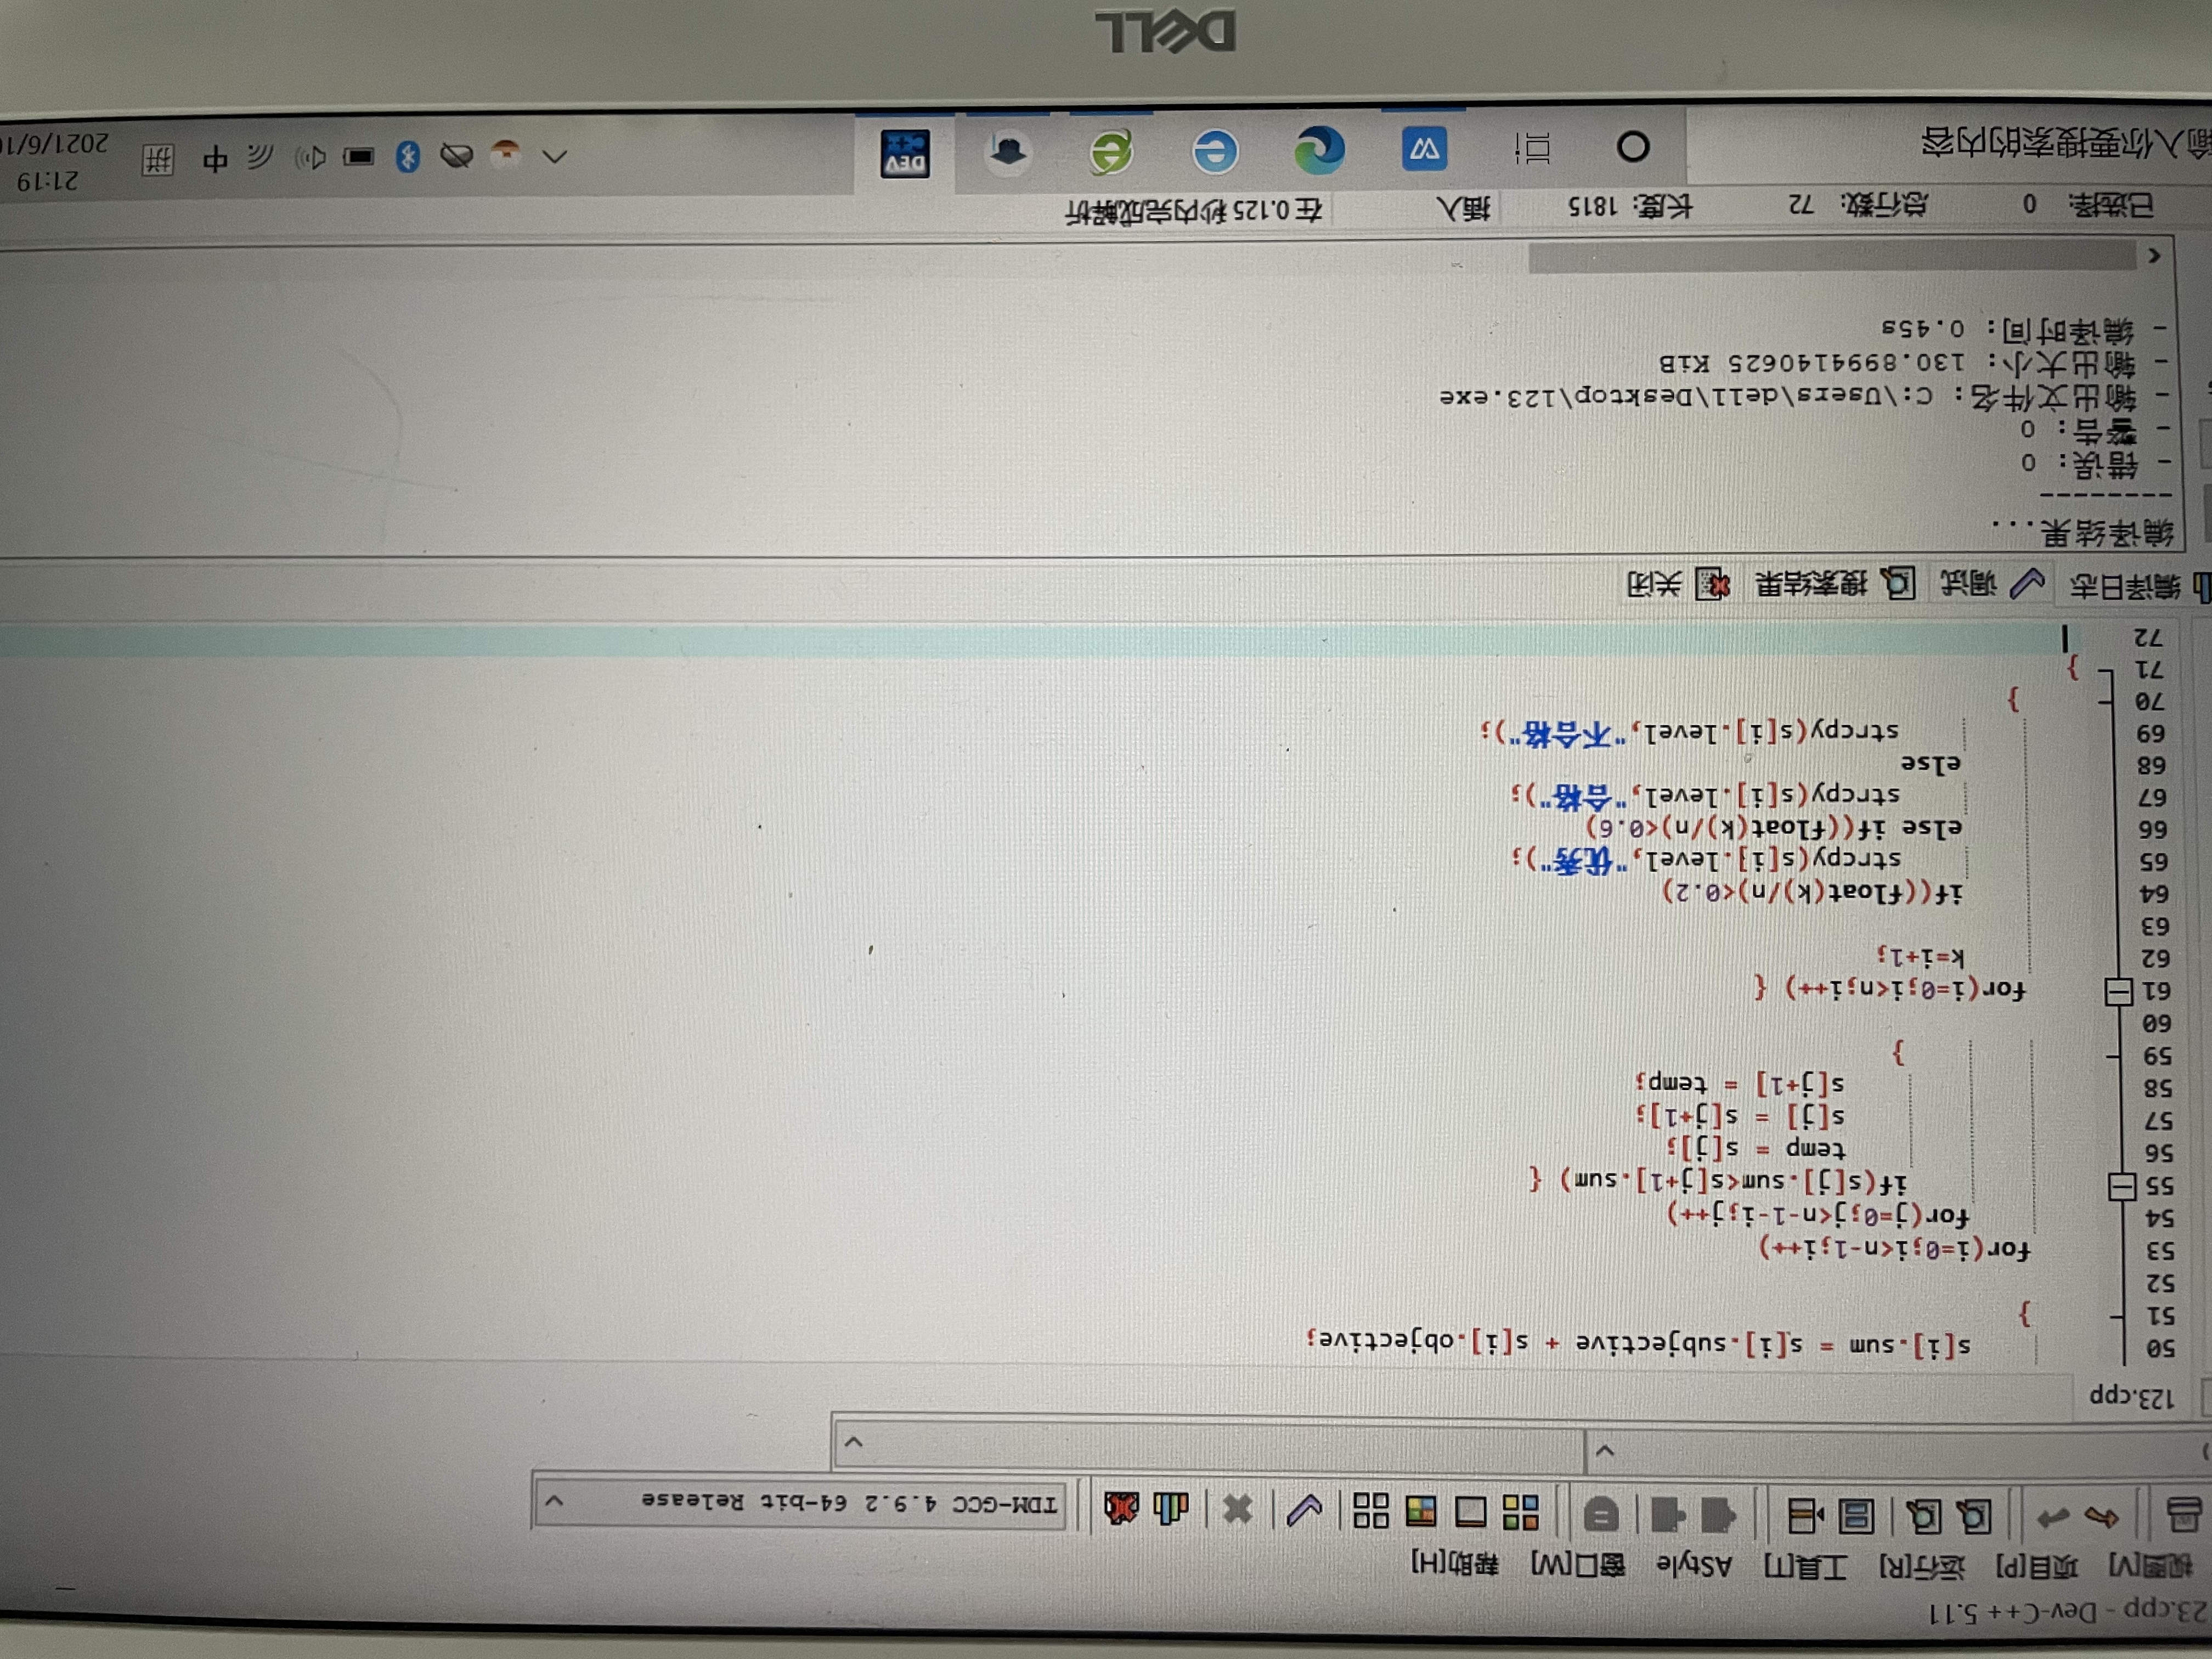Open the TDM-GCC 4.9.2 compiler dropdown
The image size is (2212, 1659).
pyautogui.click(x=555, y=1502)
